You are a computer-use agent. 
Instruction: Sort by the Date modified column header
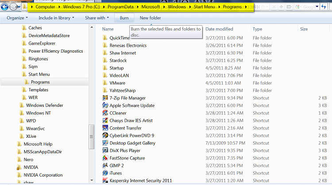[219, 29]
